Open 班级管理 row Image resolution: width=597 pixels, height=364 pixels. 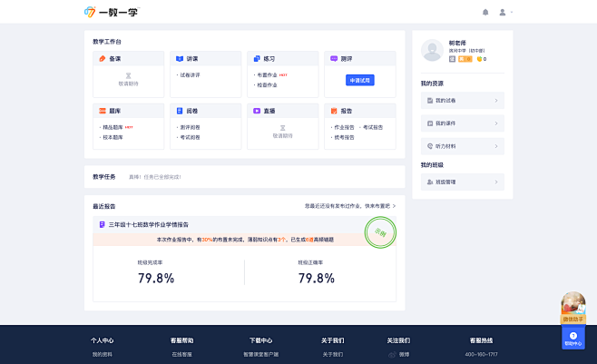coord(462,182)
